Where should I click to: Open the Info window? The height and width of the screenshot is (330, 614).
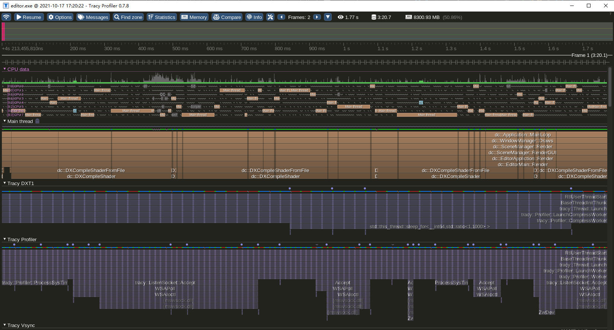point(254,17)
